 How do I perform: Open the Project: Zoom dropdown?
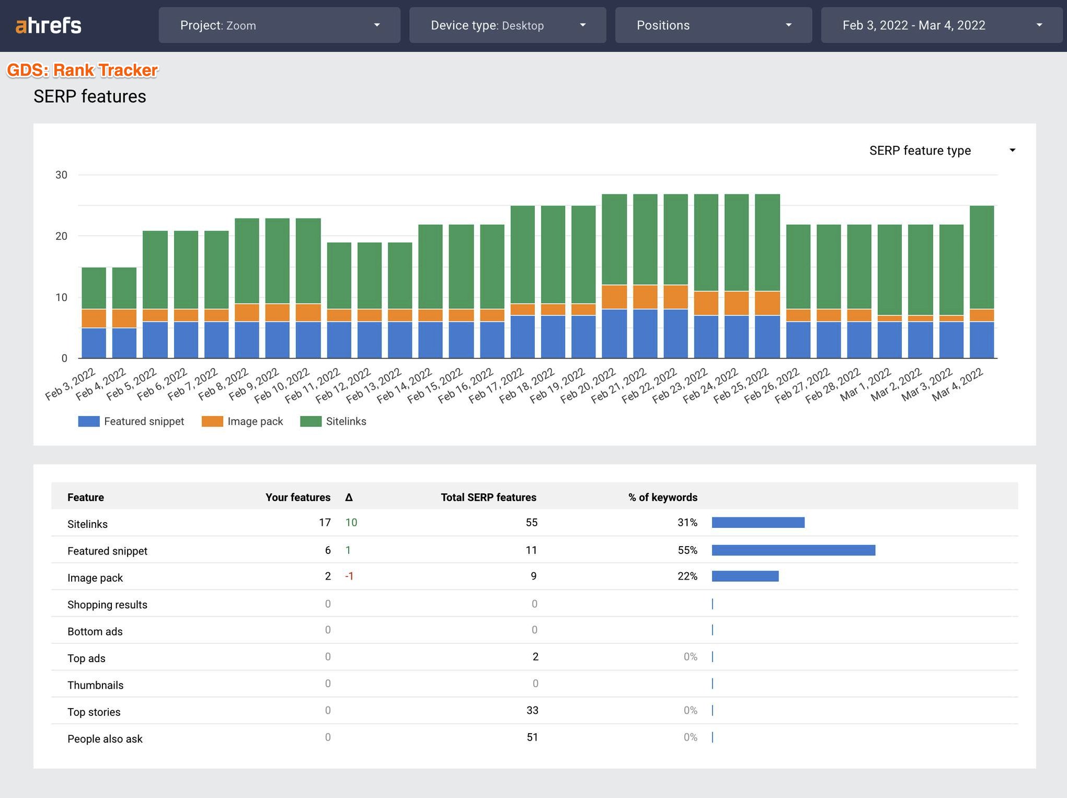[279, 25]
